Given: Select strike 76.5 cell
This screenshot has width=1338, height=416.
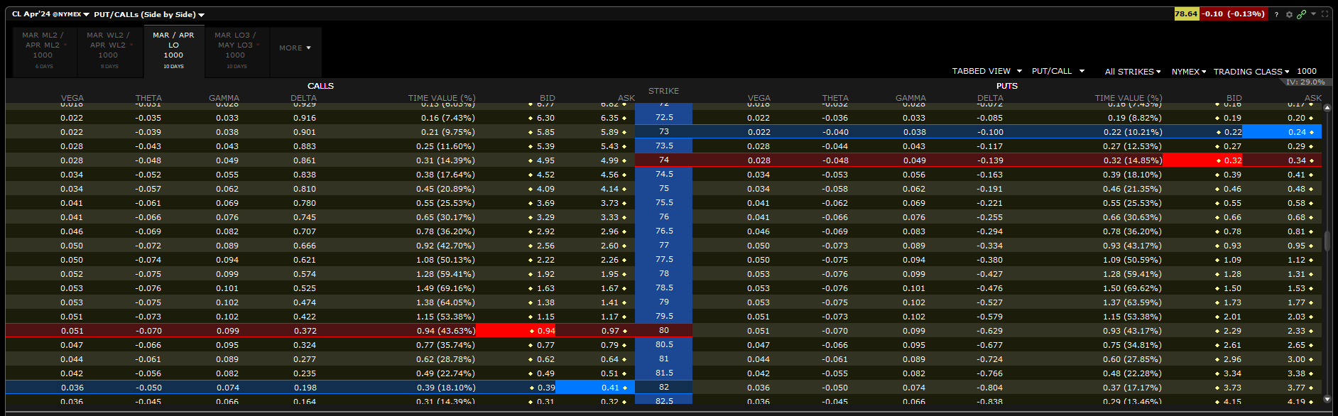Looking at the screenshot, I should click(x=663, y=231).
